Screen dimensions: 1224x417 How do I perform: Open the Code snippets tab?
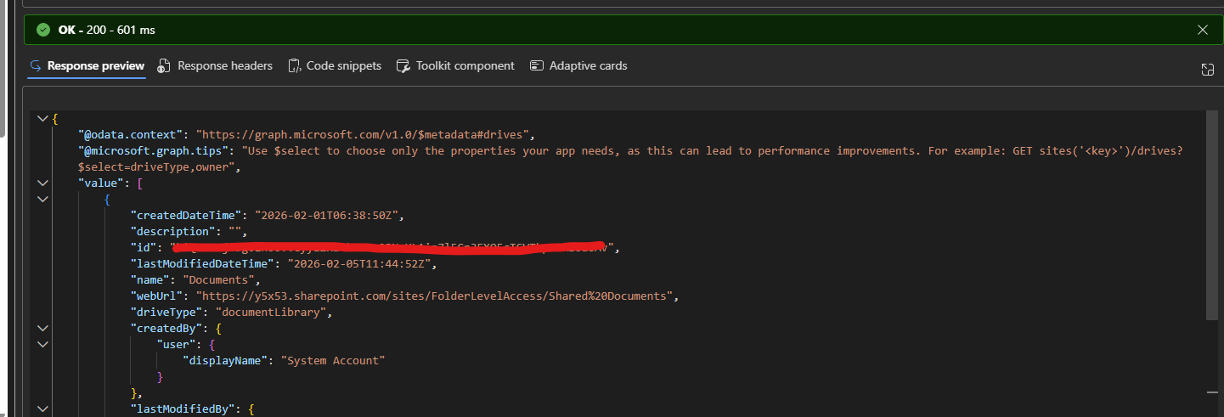pos(335,66)
